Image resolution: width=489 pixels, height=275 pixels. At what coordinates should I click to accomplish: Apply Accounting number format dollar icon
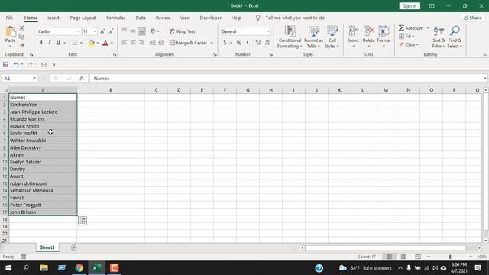pyautogui.click(x=225, y=43)
